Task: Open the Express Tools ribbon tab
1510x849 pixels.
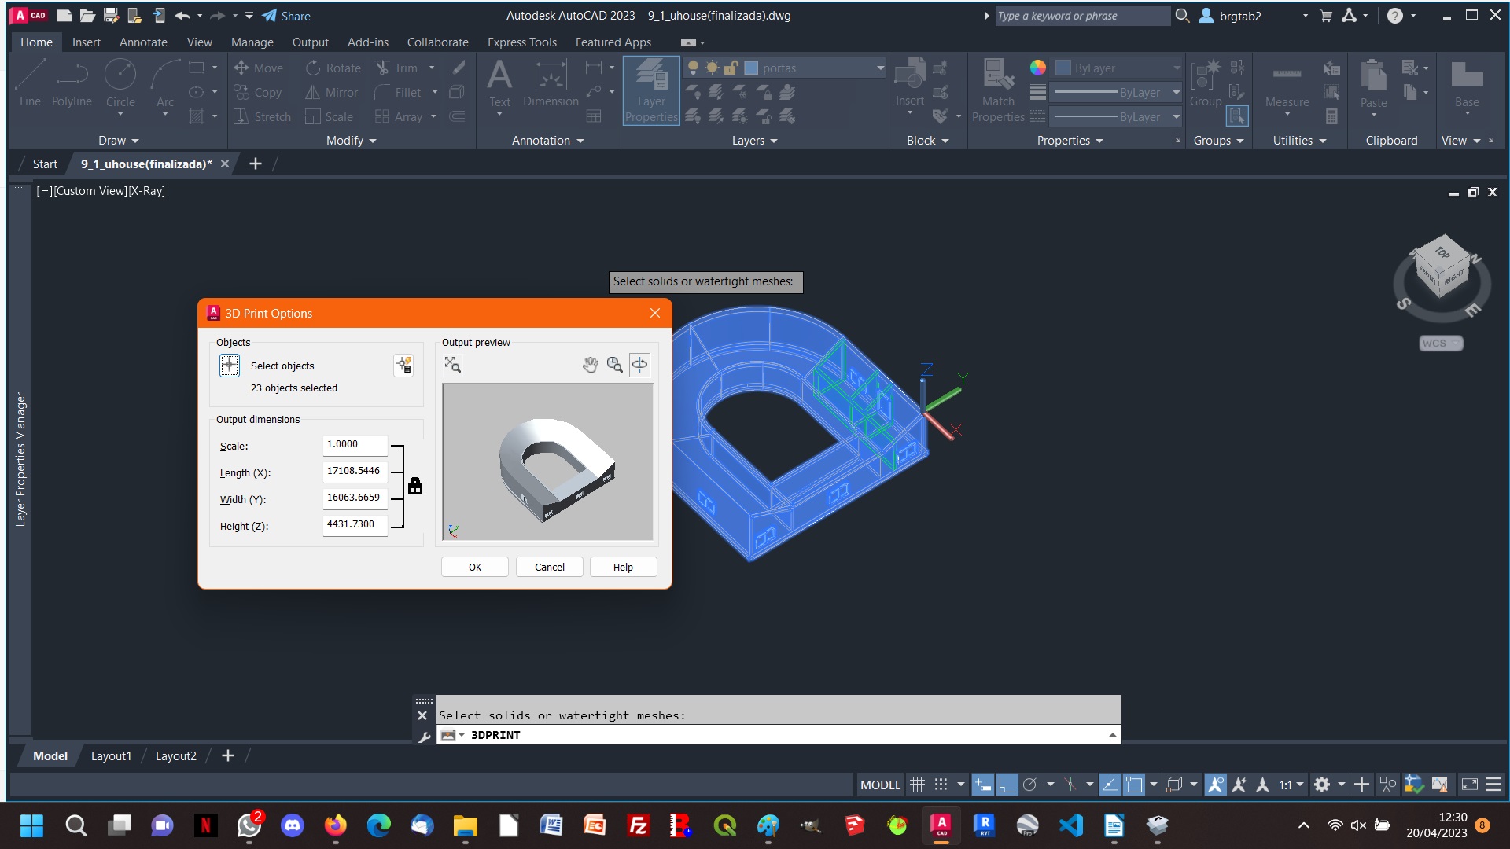Action: pyautogui.click(x=521, y=42)
